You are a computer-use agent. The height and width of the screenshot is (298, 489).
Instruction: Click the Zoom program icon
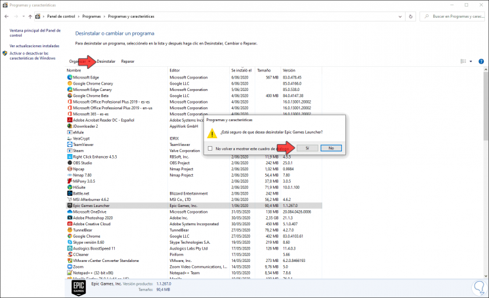(x=70, y=267)
